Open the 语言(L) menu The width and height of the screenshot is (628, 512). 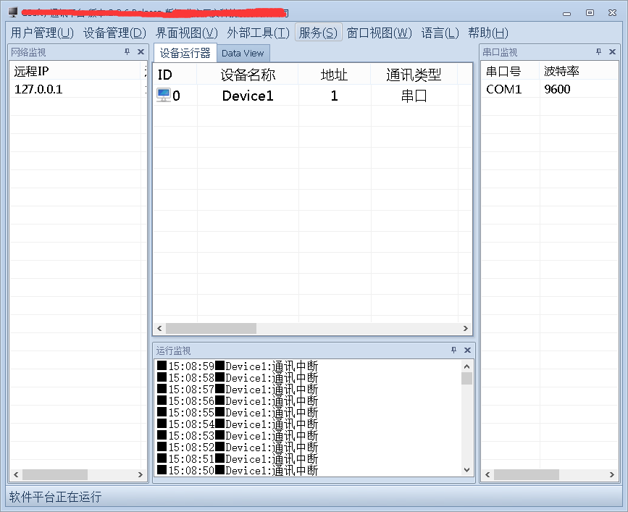[440, 33]
